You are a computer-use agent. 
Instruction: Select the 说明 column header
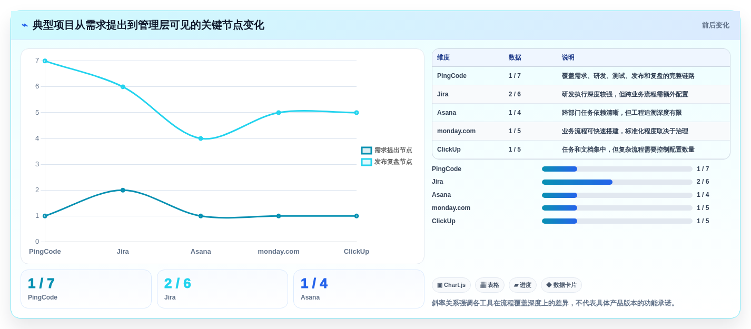(568, 58)
